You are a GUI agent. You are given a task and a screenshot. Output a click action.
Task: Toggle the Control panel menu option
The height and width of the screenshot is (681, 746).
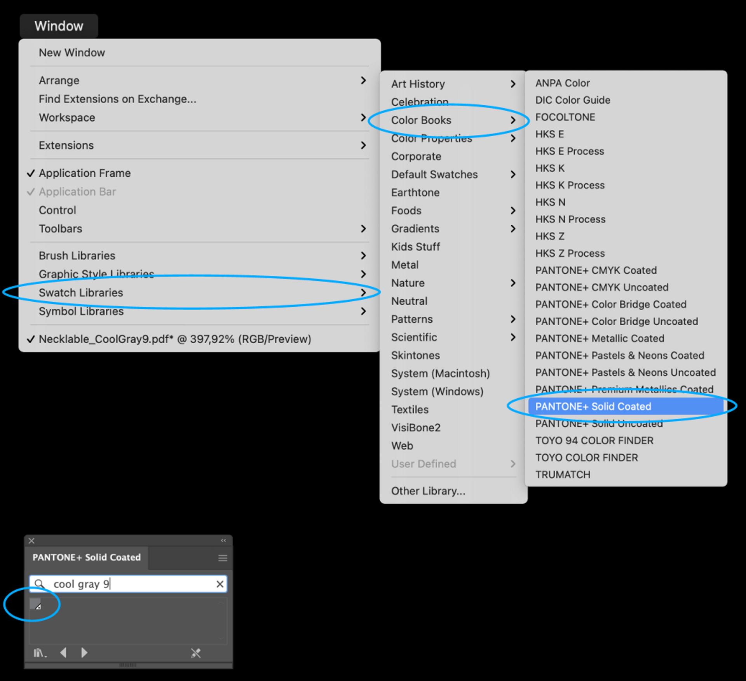tap(58, 210)
